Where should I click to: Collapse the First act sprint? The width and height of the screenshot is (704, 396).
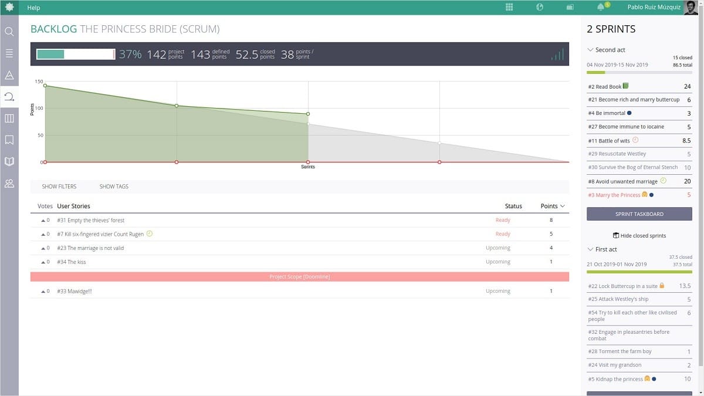(590, 249)
